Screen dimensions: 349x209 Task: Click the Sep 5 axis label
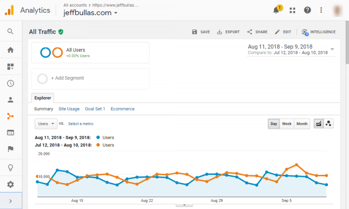[286, 200]
